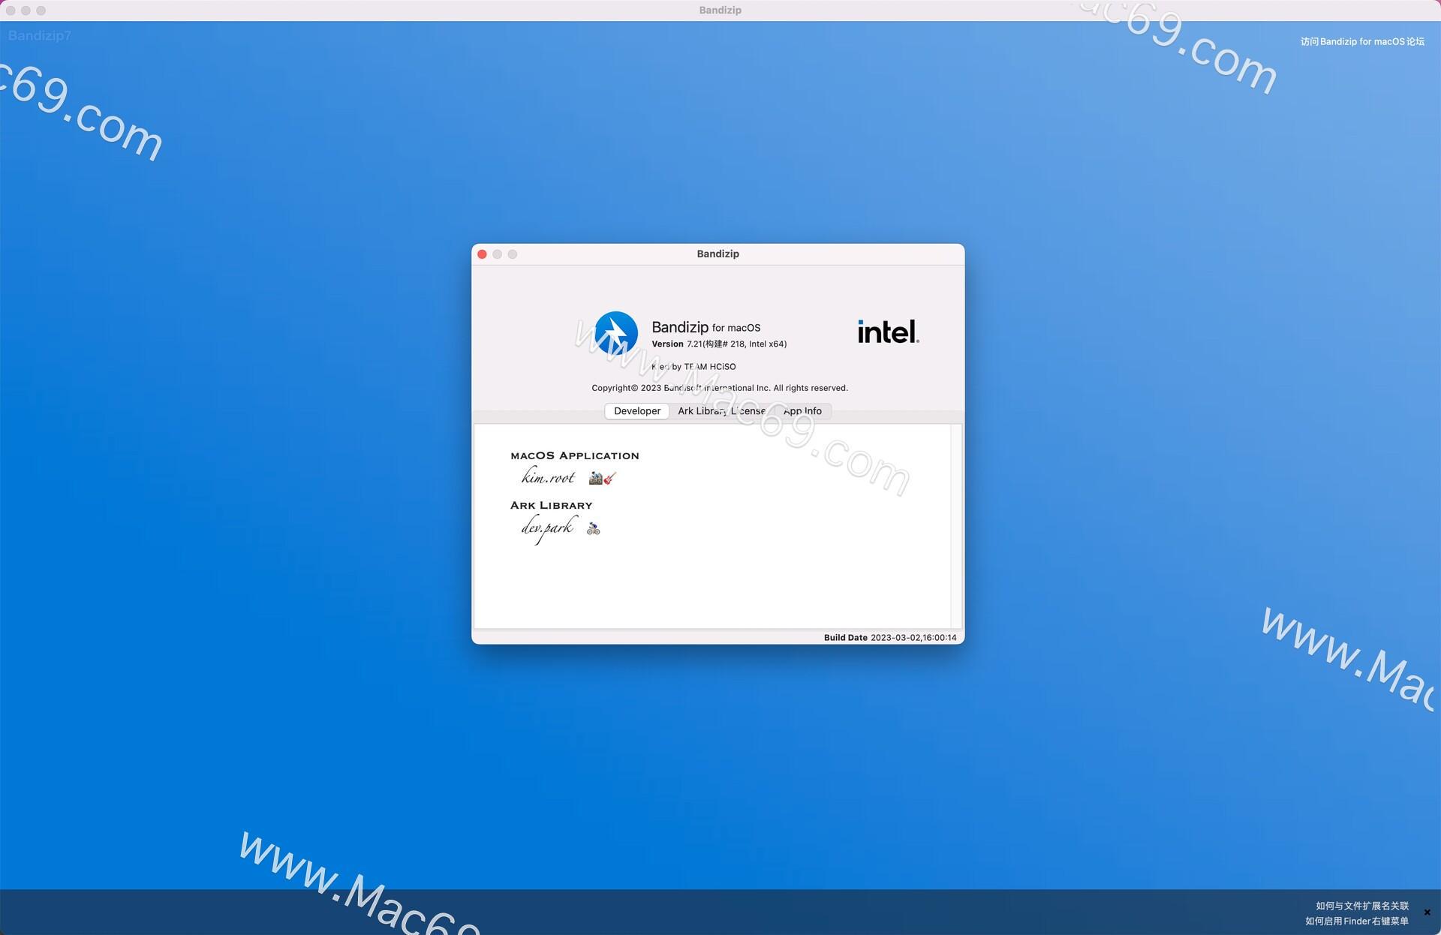This screenshot has width=1441, height=935.
Task: Click the emoji icons next to kim.root
Action: (x=603, y=478)
